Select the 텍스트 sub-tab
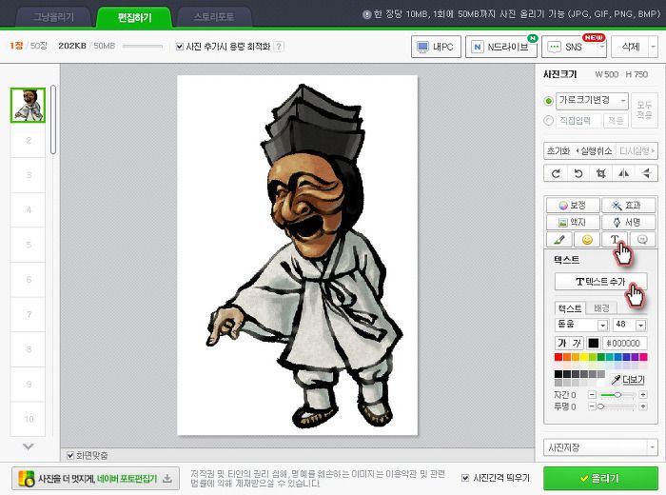The width and height of the screenshot is (666, 495). (570, 308)
